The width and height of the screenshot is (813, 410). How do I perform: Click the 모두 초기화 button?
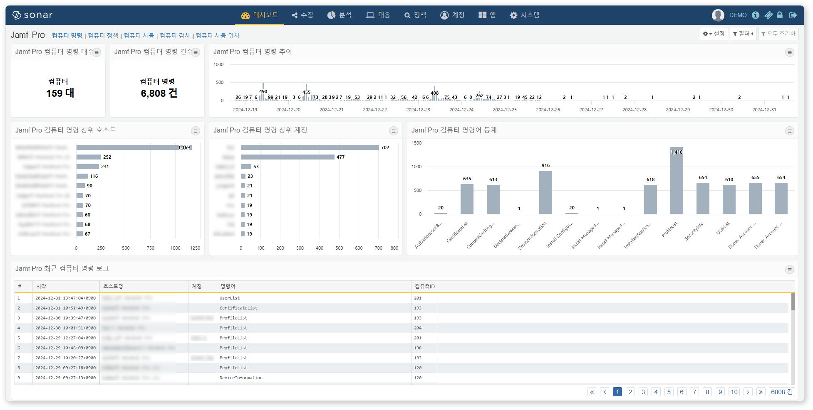[778, 34]
